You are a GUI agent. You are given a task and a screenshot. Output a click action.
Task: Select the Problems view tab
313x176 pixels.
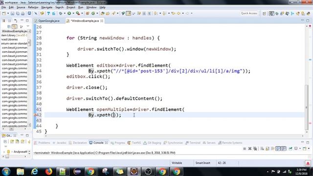(x=42, y=143)
